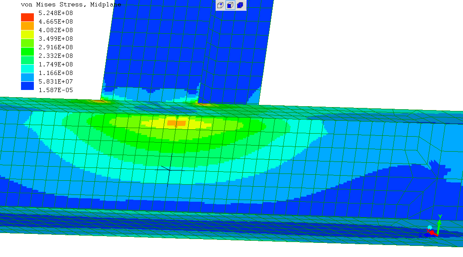
Task: Pick the light blue 5.831E+07 legend swatch
Action: pyautogui.click(x=27, y=77)
